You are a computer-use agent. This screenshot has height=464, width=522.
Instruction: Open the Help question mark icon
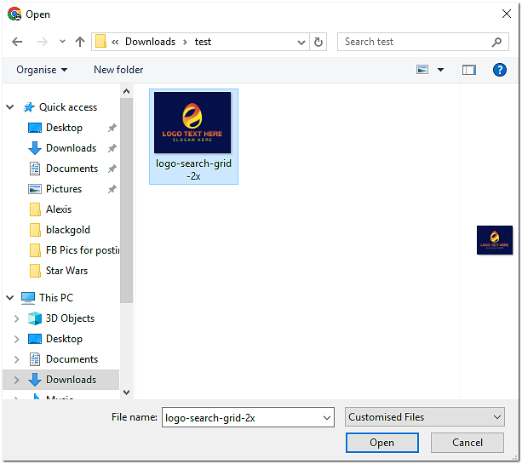[x=500, y=70]
